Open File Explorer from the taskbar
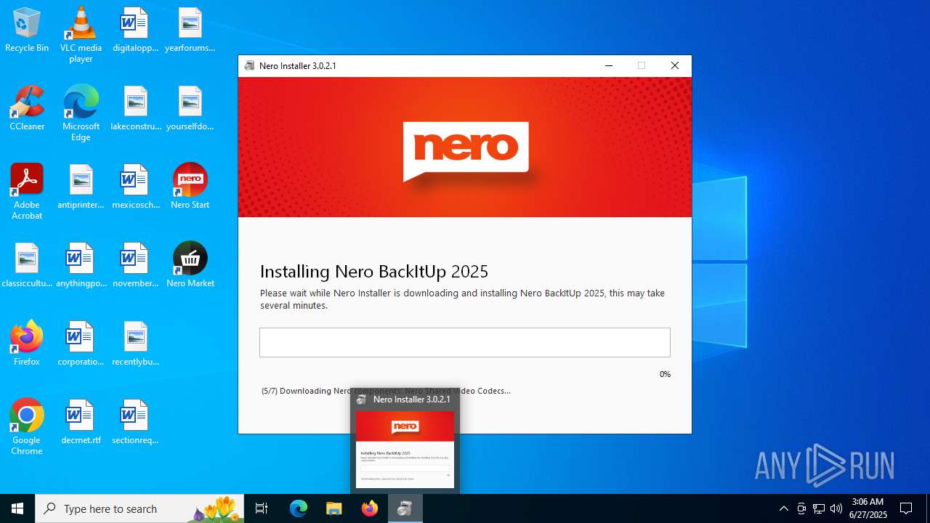 (333, 508)
